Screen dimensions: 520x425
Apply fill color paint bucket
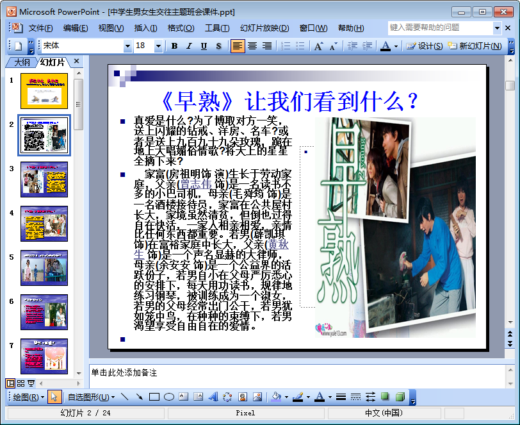[x=276, y=397]
